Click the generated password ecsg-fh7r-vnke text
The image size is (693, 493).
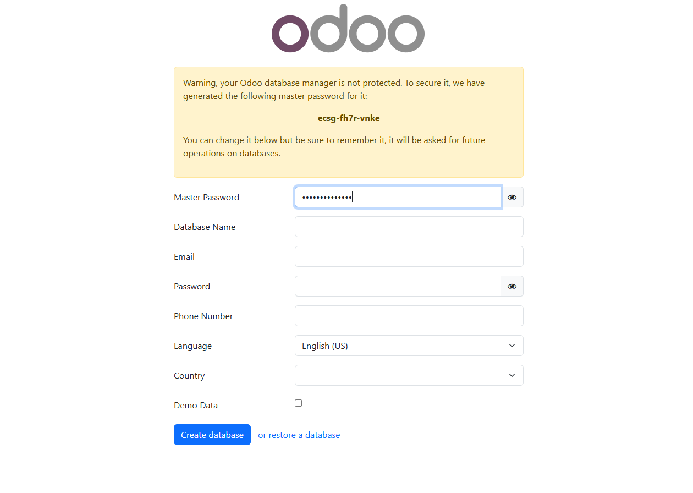click(x=349, y=118)
